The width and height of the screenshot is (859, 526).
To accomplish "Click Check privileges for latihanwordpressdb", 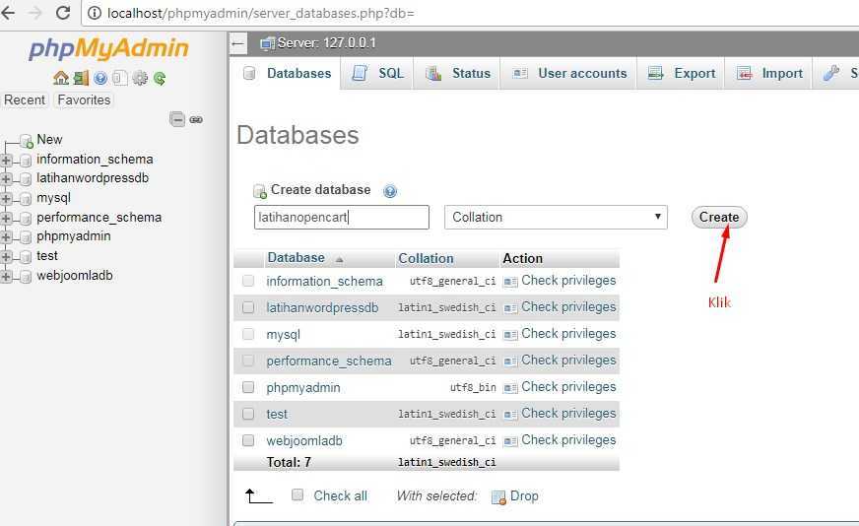I will pyautogui.click(x=568, y=307).
